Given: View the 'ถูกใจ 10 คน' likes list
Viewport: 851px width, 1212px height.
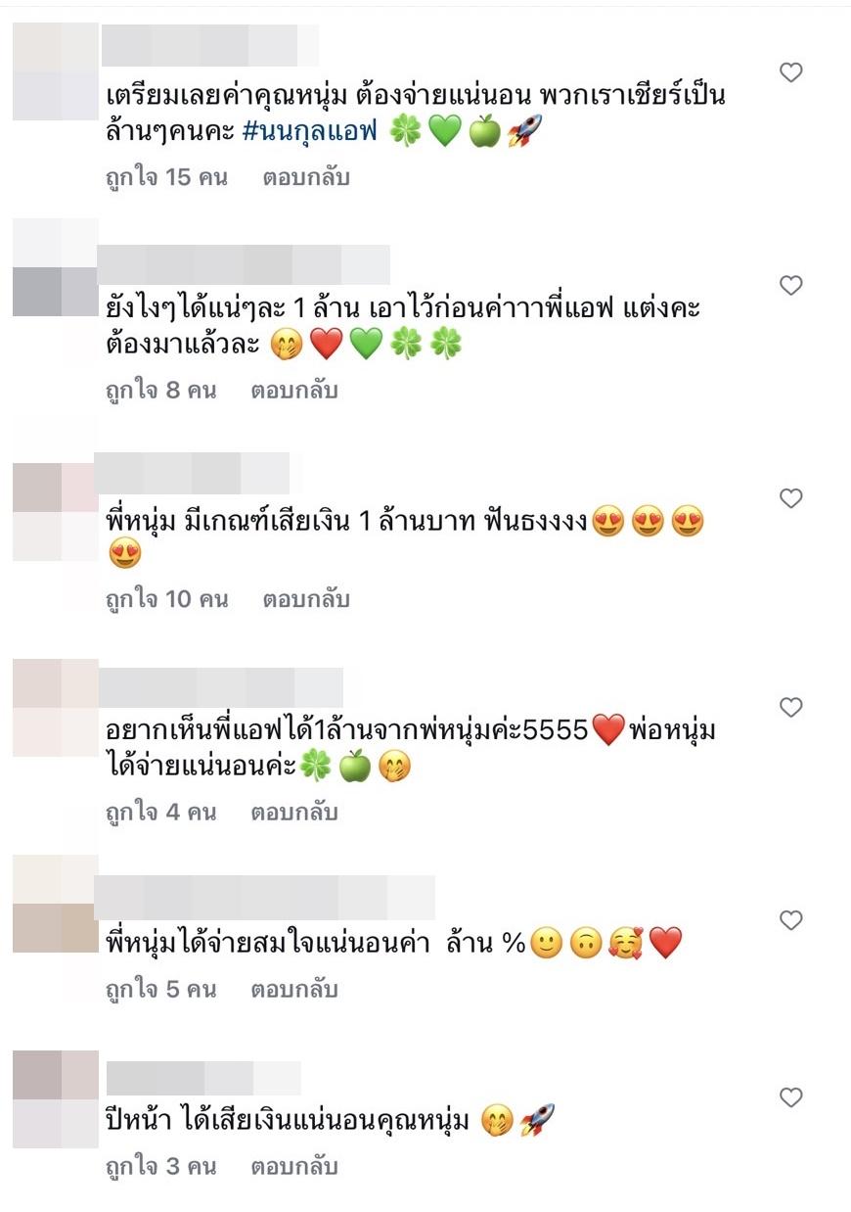Looking at the screenshot, I should click(x=166, y=599).
